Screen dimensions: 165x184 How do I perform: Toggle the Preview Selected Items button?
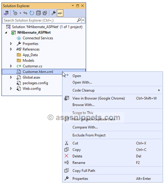pyautogui.click(x=60, y=13)
